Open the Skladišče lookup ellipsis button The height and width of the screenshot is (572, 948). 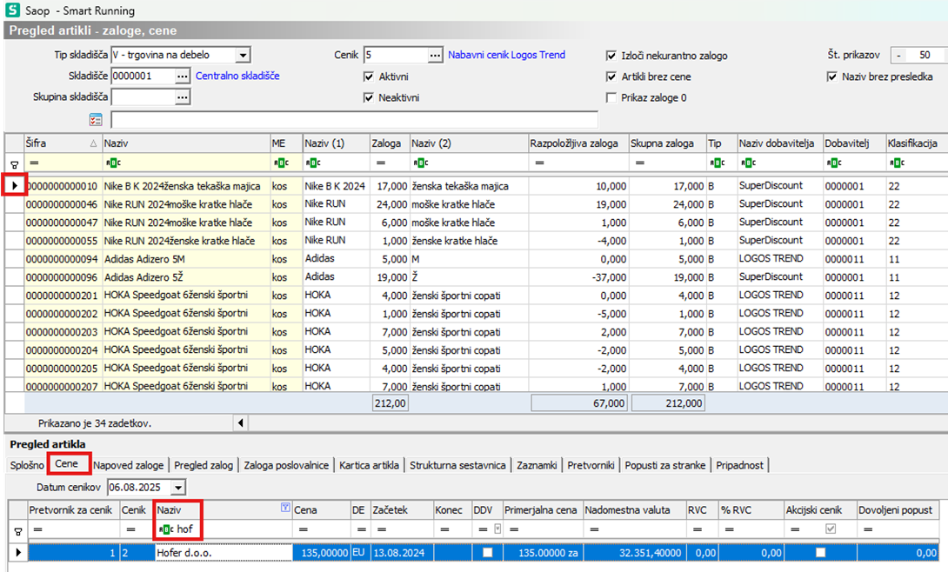tap(182, 76)
